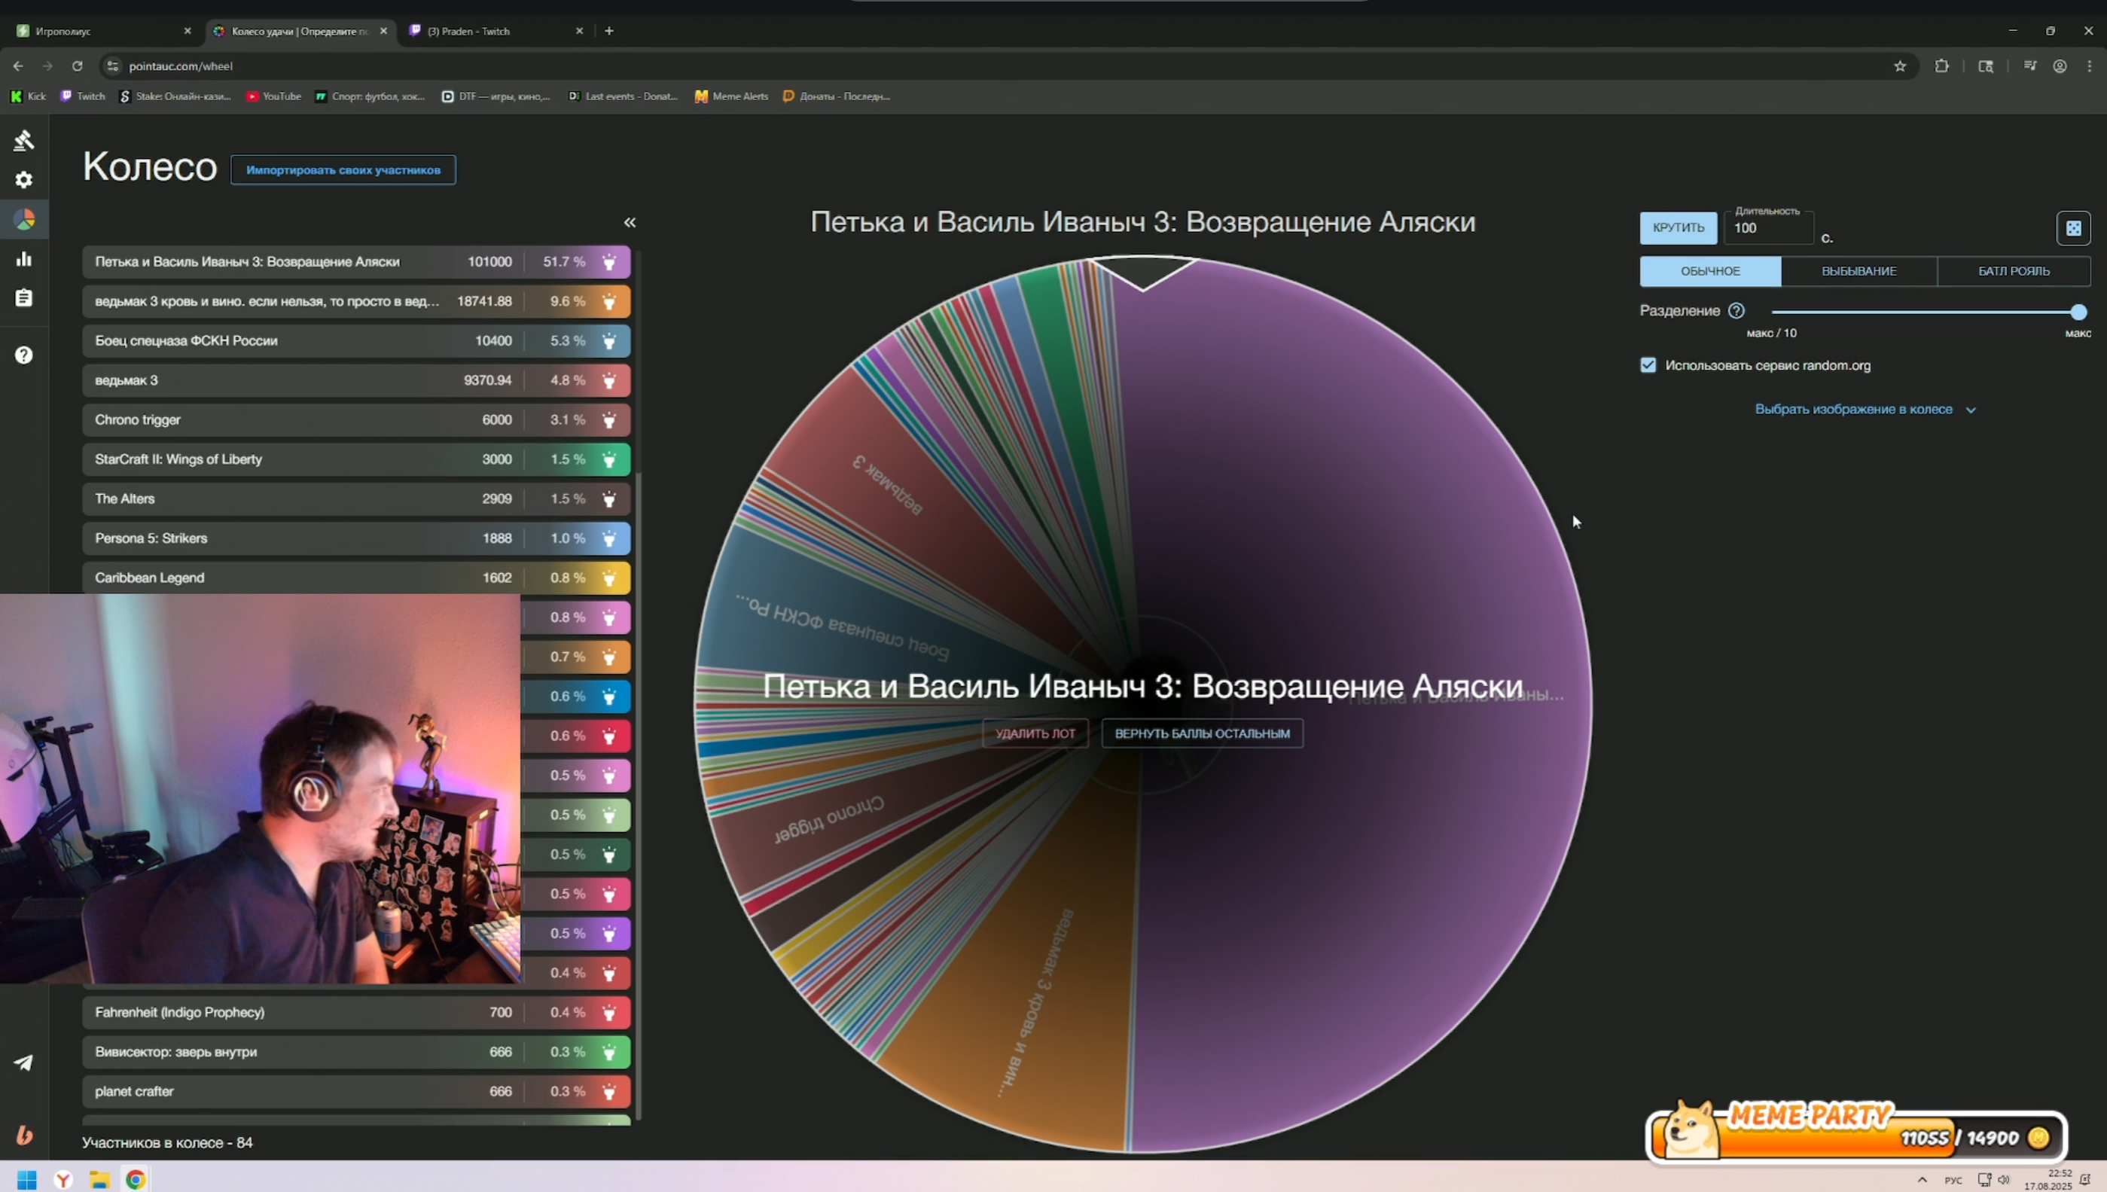Click crown icon on Chrono trigger row
The image size is (2107, 1192).
pos(609,420)
